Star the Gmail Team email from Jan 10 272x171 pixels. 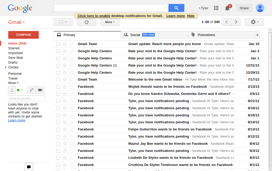(x=65, y=44)
